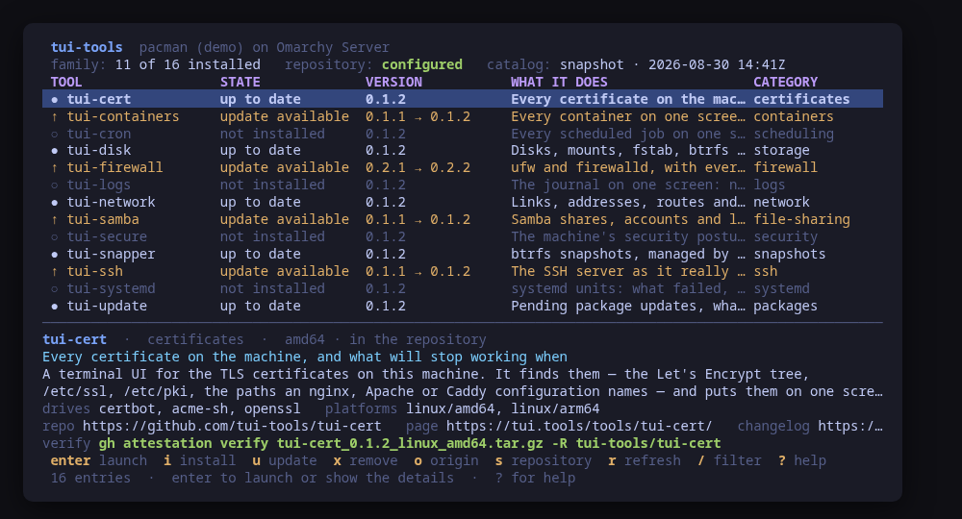Click the 'x remove' shortcut
Viewport: 962px width, 519px height.
(x=365, y=460)
